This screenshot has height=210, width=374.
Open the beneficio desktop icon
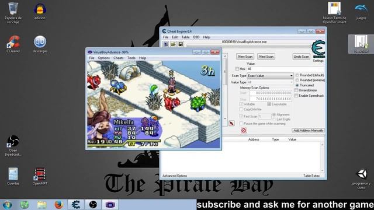[x=361, y=44]
